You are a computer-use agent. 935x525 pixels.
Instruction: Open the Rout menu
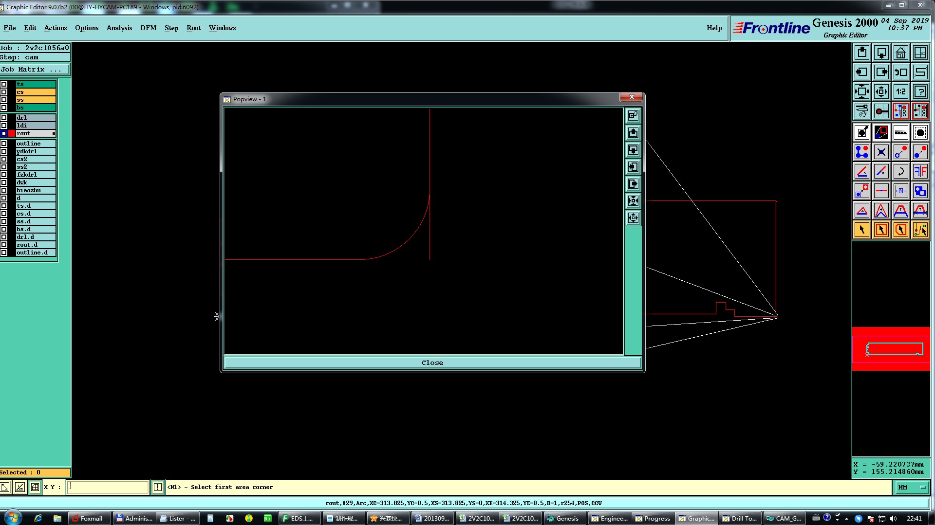coord(194,28)
